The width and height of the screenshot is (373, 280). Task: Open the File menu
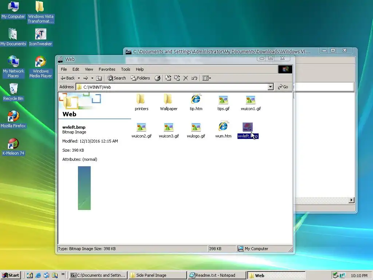click(x=64, y=69)
